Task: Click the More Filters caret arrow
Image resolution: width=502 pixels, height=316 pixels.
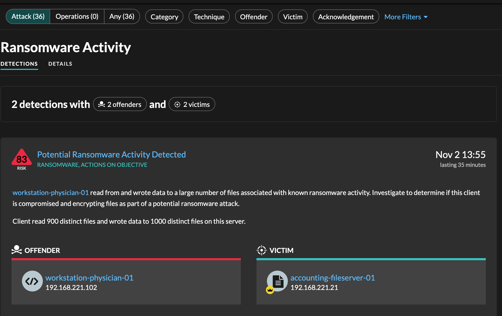Action: [426, 17]
